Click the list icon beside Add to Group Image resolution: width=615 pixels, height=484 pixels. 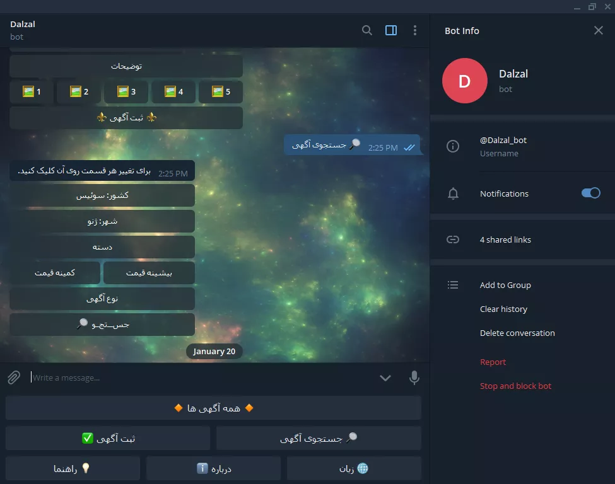pyautogui.click(x=453, y=285)
